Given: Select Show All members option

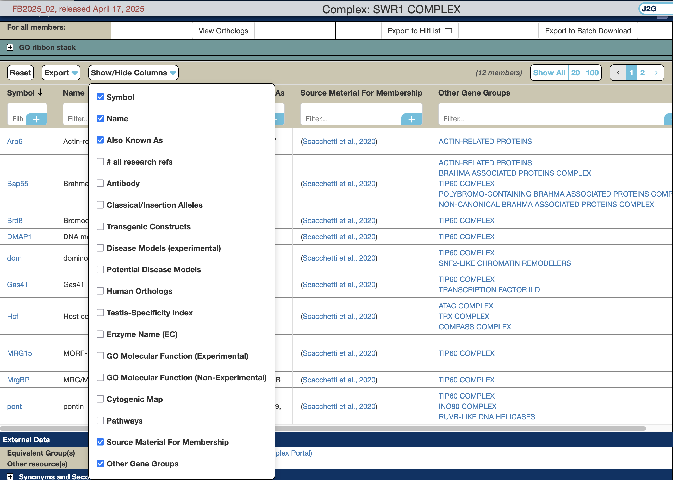Looking at the screenshot, I should (x=549, y=73).
